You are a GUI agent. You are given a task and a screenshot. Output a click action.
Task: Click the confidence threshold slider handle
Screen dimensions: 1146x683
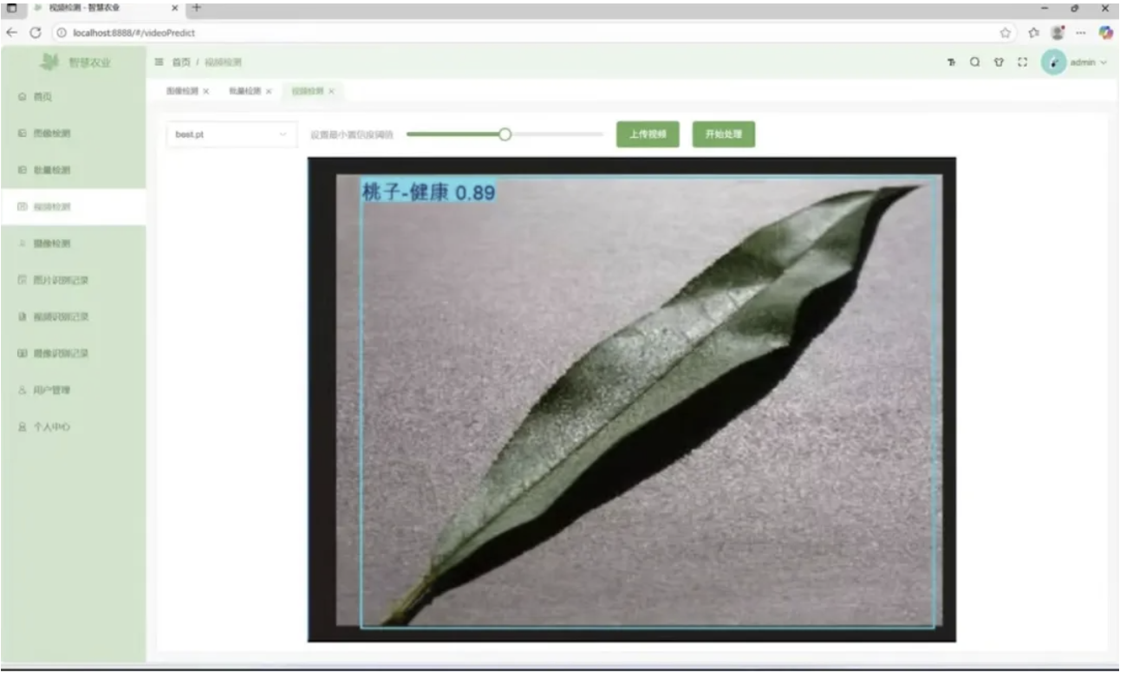[505, 134]
